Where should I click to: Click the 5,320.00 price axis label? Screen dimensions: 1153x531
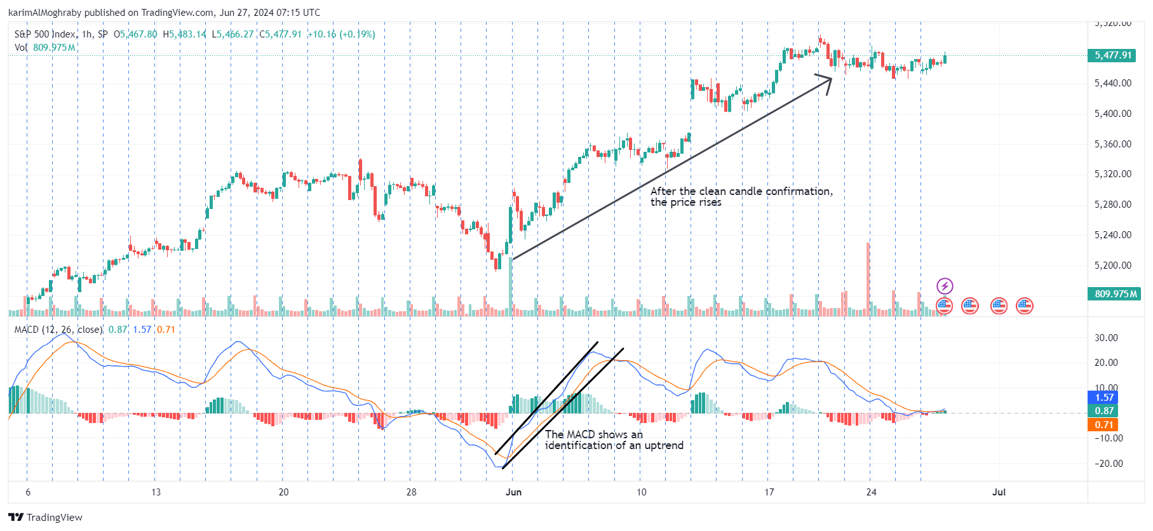(1113, 174)
